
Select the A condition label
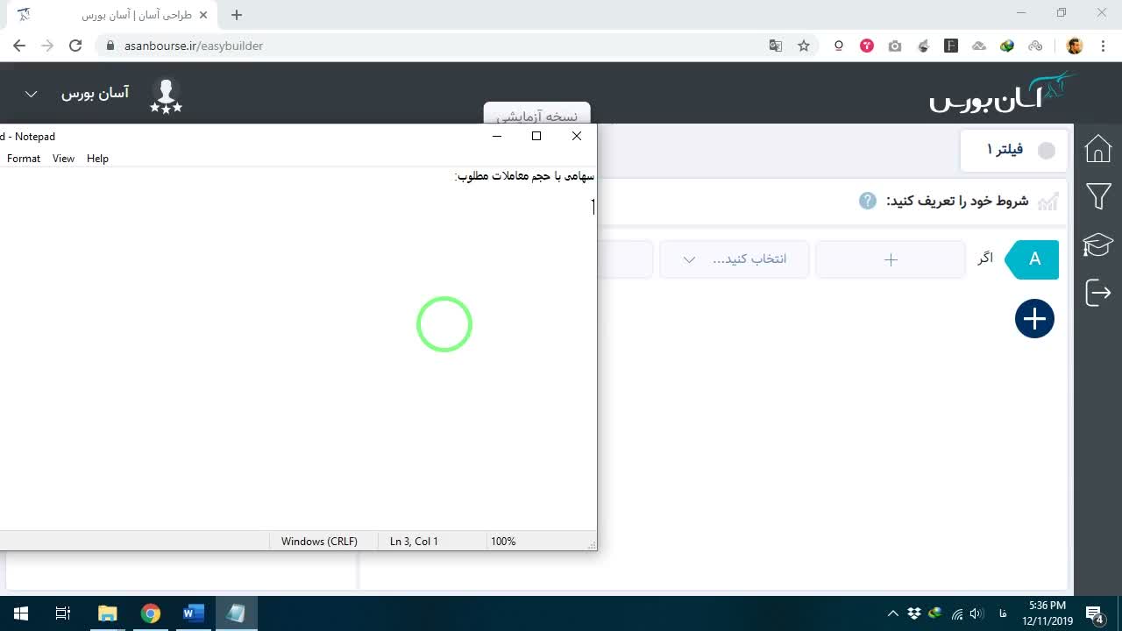1033,259
